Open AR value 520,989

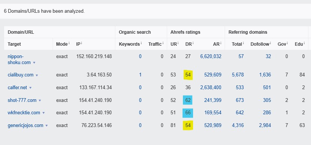[213, 126]
